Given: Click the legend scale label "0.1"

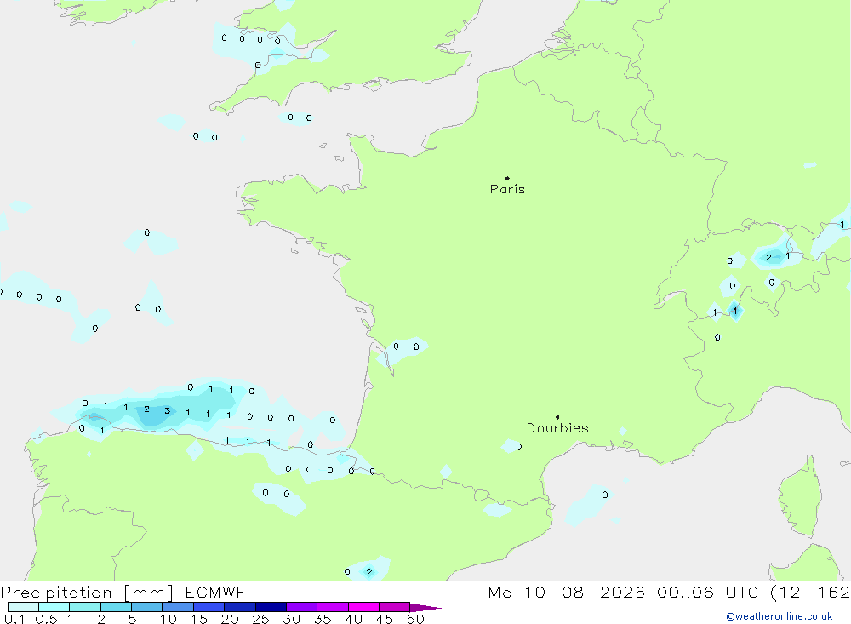Looking at the screenshot, I should click(14, 619).
